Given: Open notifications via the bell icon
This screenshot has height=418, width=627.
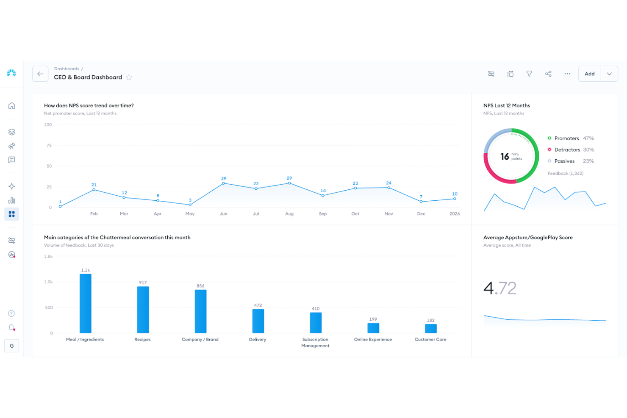Looking at the screenshot, I should 11,327.
